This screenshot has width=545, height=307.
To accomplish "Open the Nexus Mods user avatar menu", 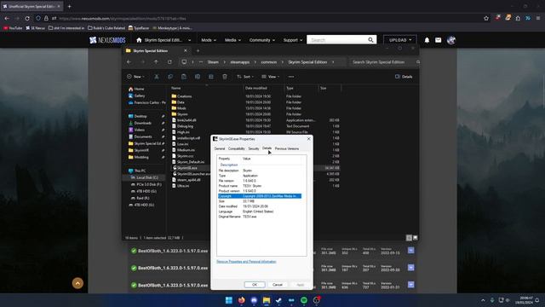I will click(x=451, y=40).
